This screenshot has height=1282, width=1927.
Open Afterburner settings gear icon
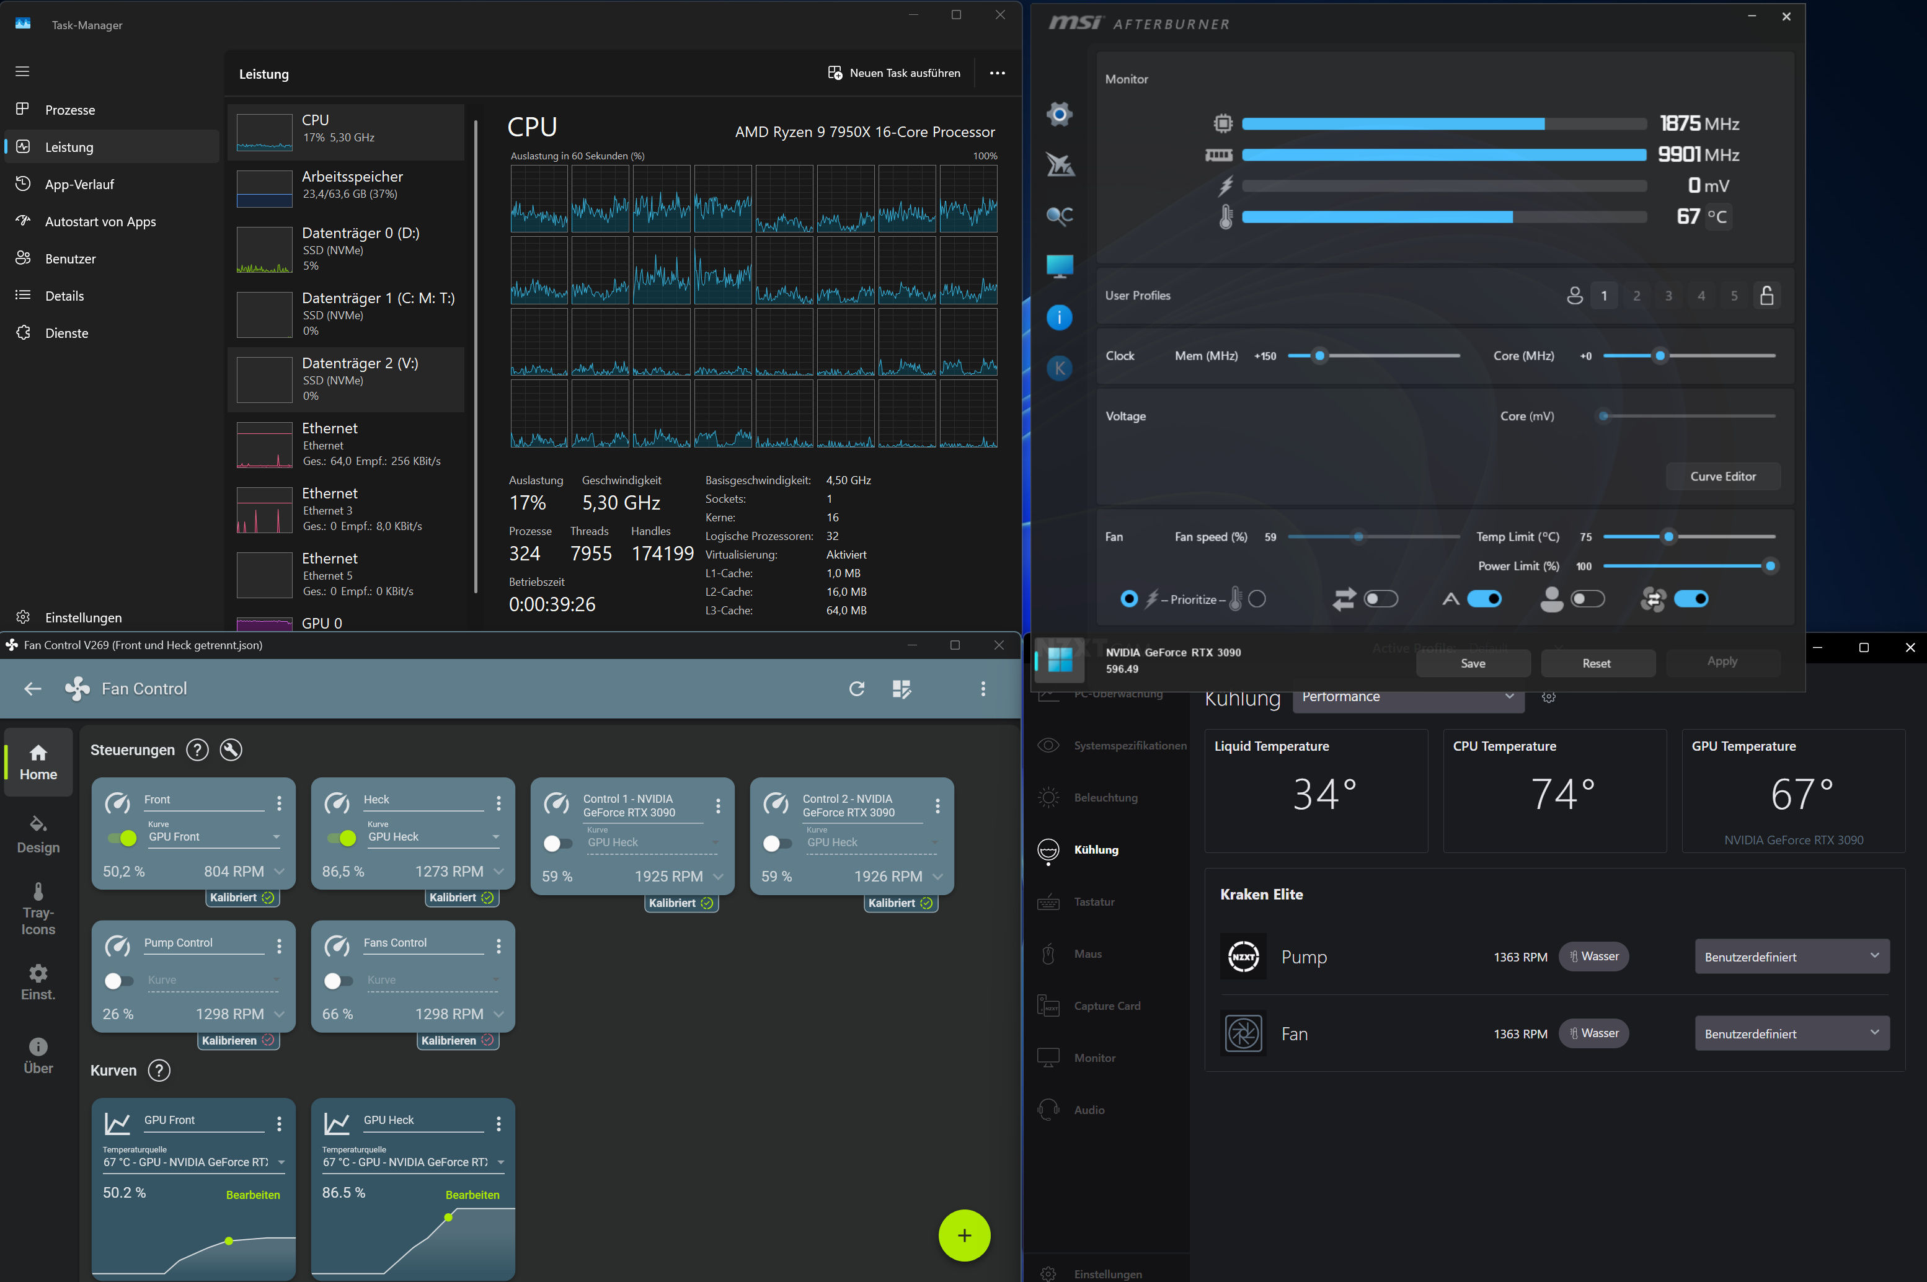(x=1060, y=115)
